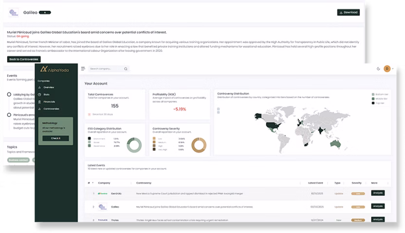Toggle Bottom tier legend swatch
The width and height of the screenshot is (405, 233).
(x=373, y=95)
